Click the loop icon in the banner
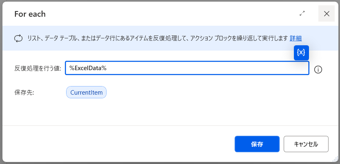This screenshot has height=164, width=340. click(x=18, y=38)
